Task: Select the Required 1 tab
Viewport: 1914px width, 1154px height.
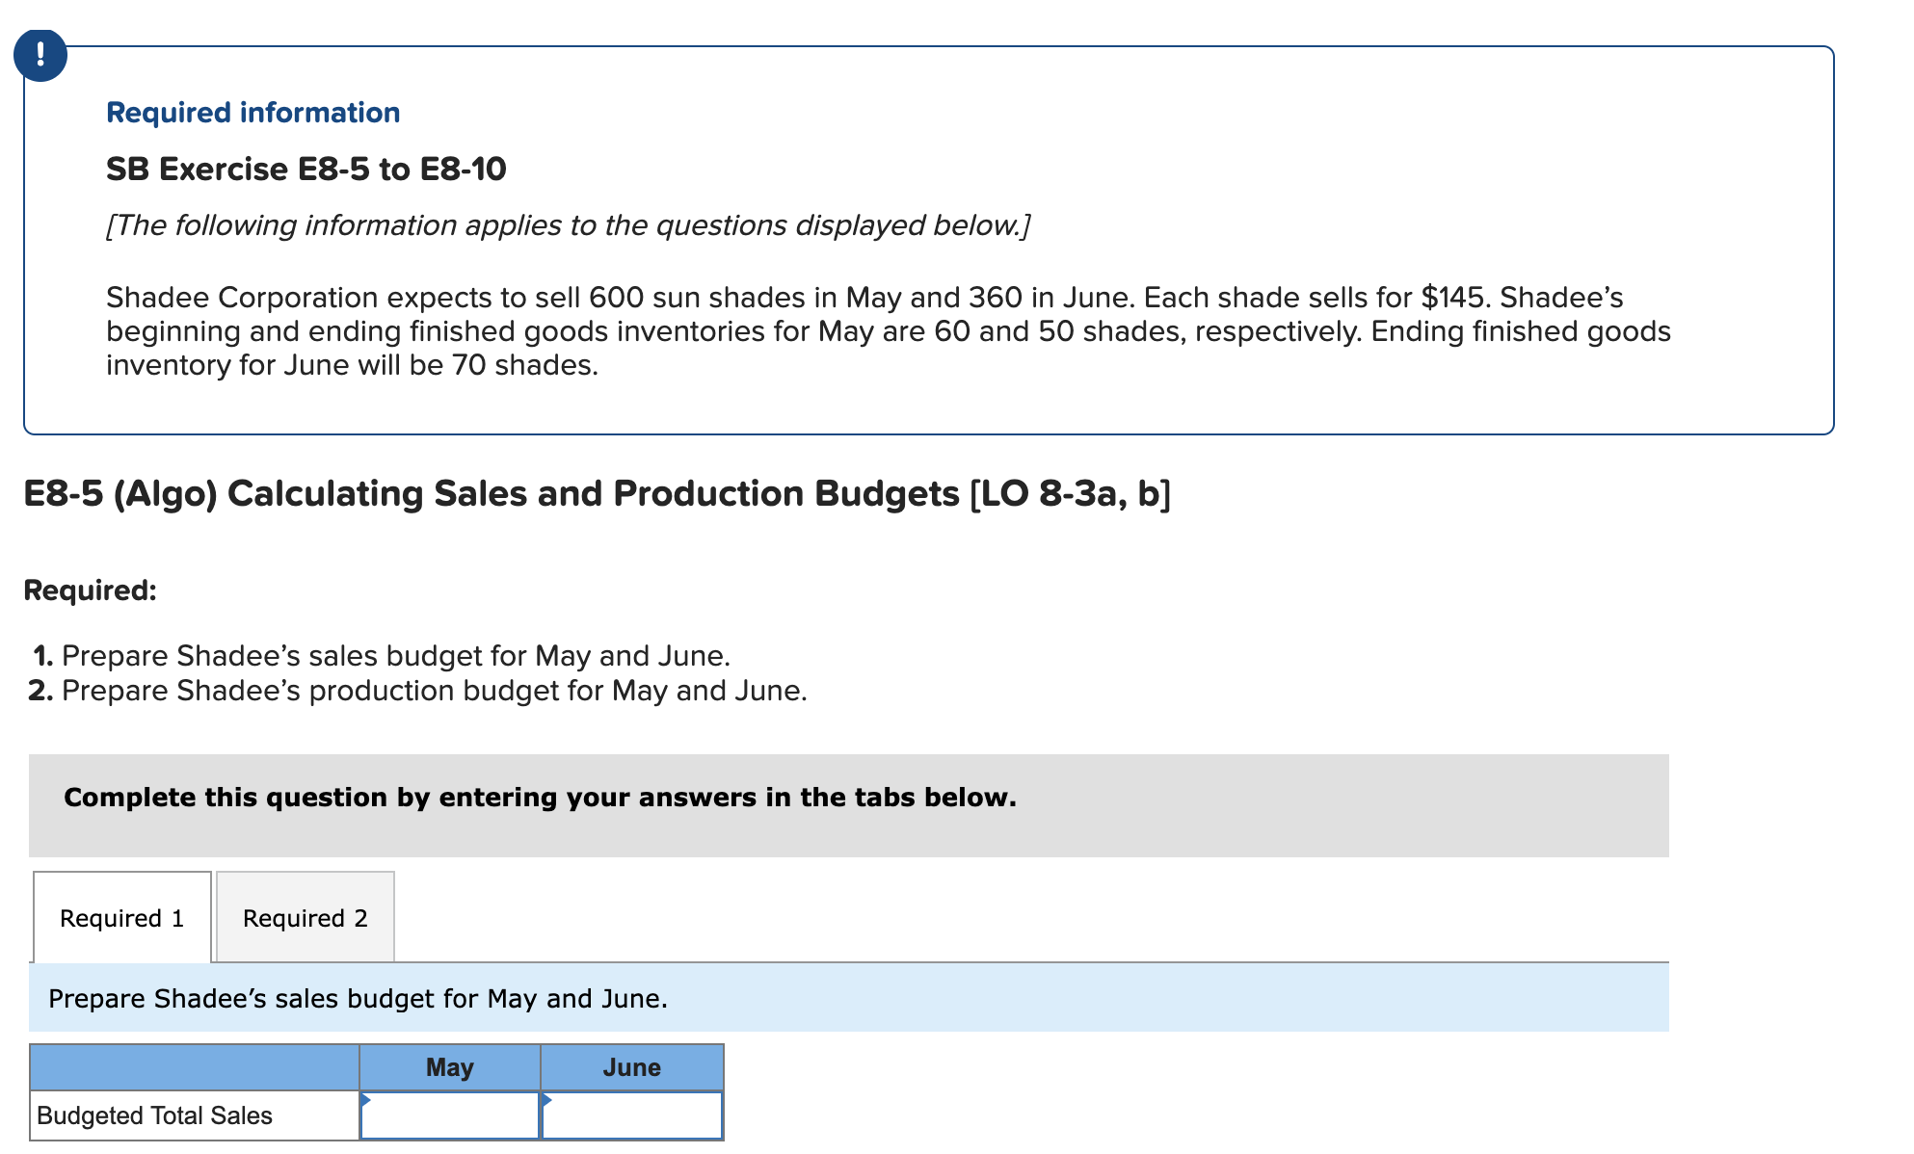Action: [121, 917]
